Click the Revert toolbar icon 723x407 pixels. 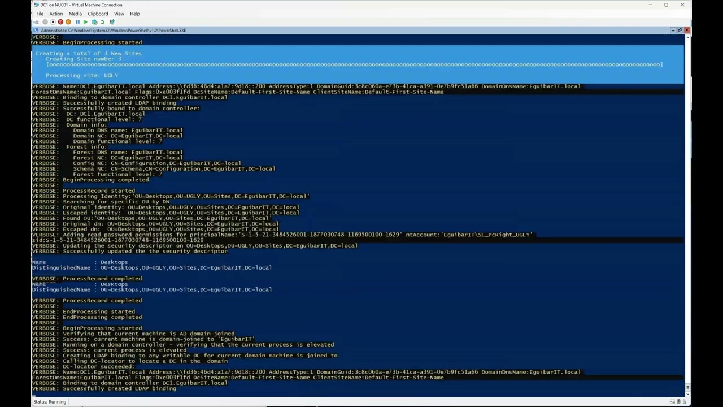(x=102, y=22)
